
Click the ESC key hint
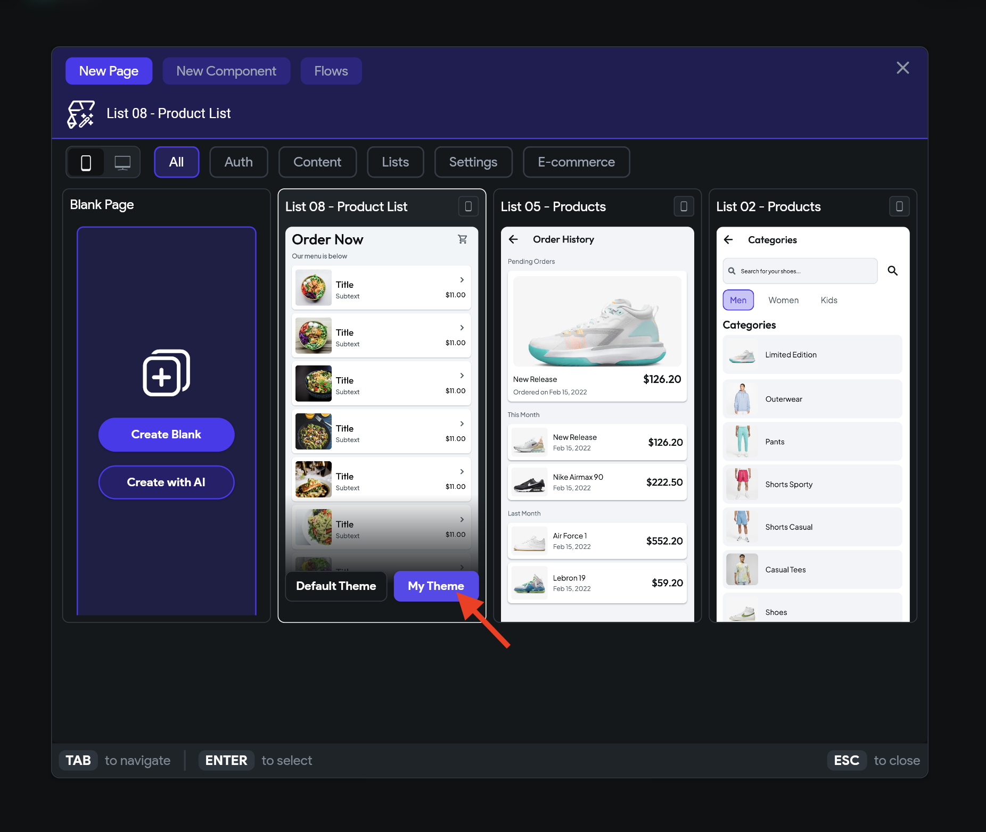(847, 760)
